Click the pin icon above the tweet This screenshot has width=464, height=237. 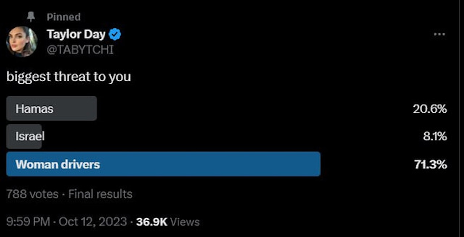coord(31,17)
